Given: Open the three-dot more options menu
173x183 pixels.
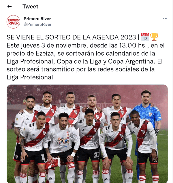Looking at the screenshot, I should click(165, 19).
